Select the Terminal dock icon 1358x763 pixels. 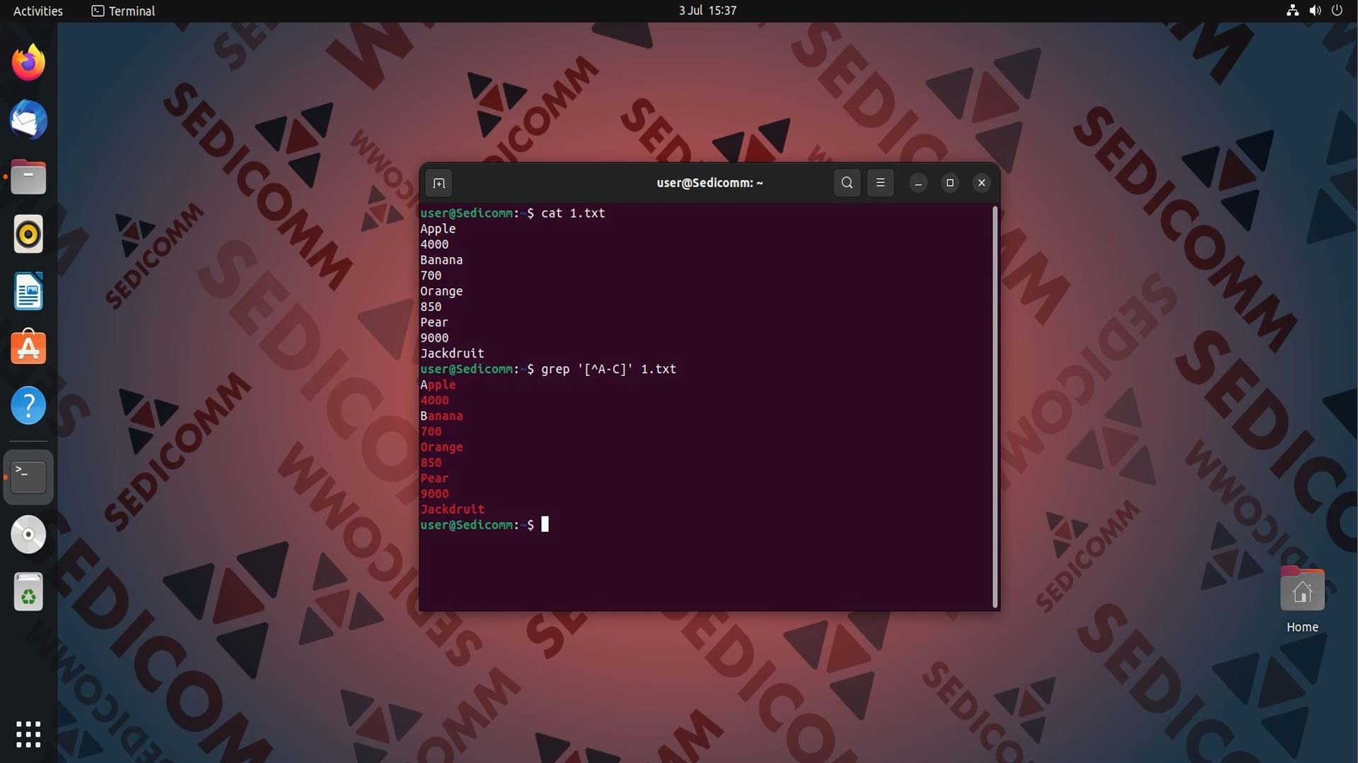pos(28,478)
